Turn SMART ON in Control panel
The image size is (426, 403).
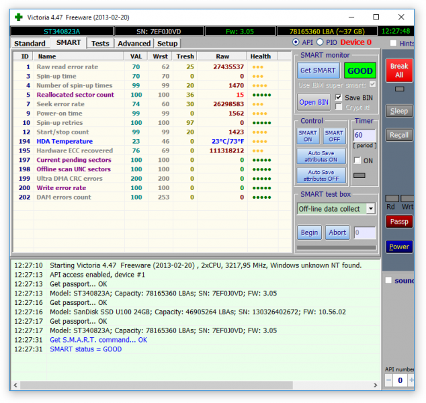pos(308,136)
